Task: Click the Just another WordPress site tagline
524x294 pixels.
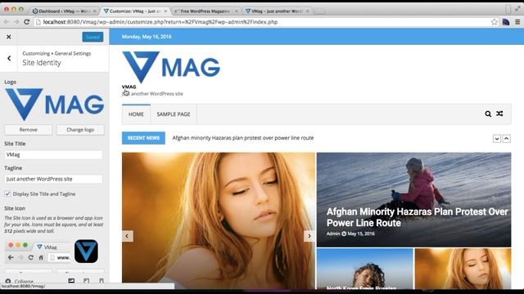Action: coord(153,94)
